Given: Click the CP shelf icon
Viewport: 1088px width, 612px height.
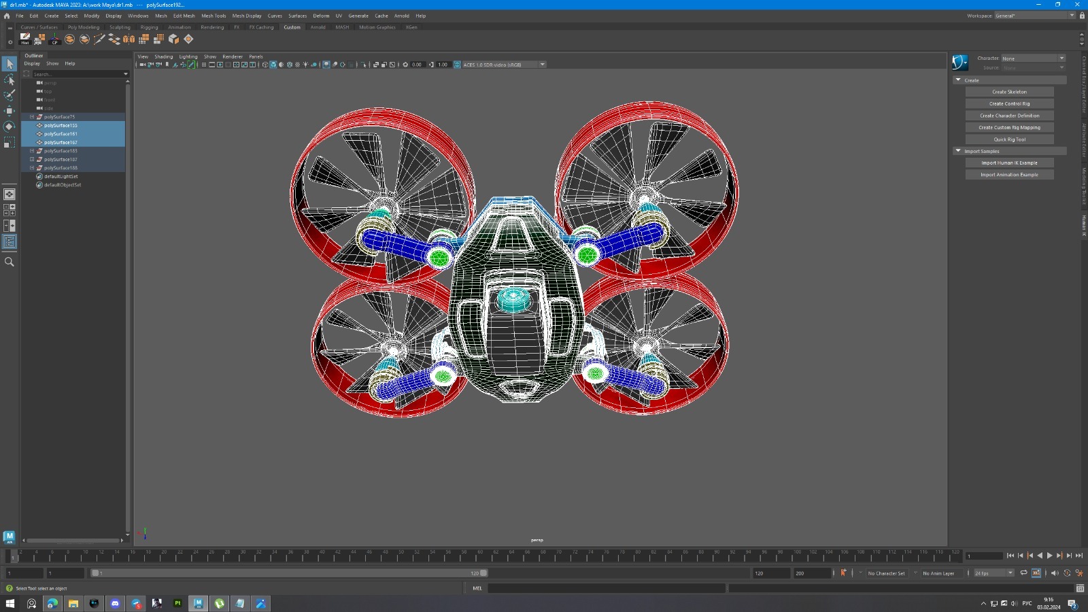Looking at the screenshot, I should tap(54, 39).
